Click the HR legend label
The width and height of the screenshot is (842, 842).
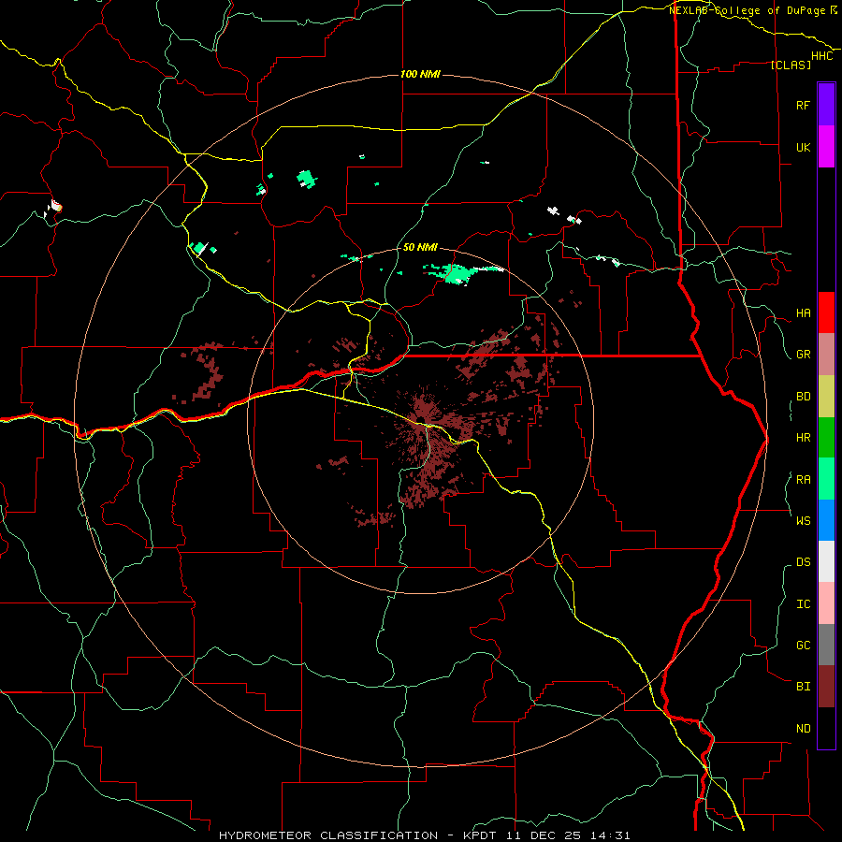coord(803,438)
